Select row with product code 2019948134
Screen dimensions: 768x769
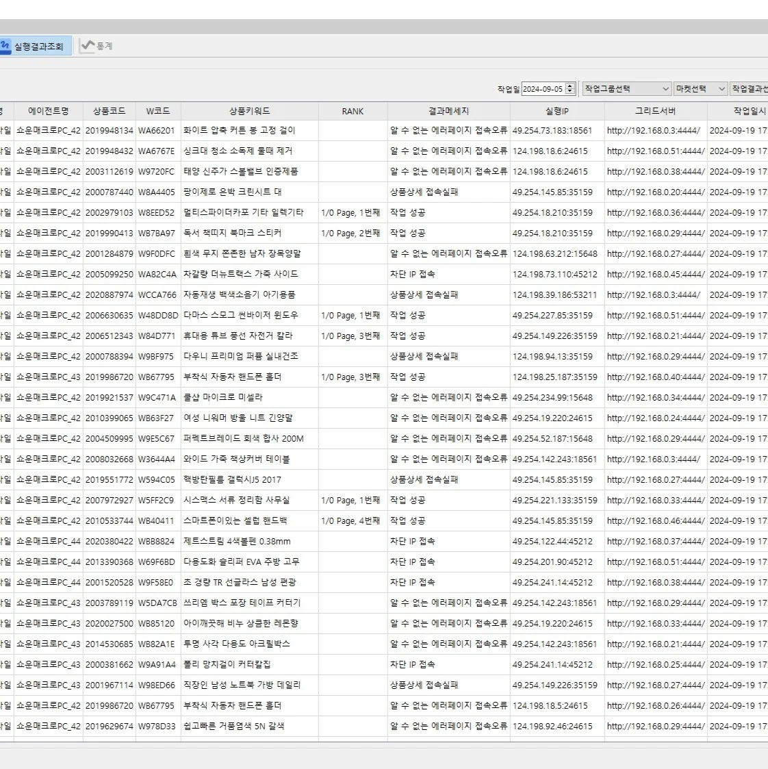[110, 131]
